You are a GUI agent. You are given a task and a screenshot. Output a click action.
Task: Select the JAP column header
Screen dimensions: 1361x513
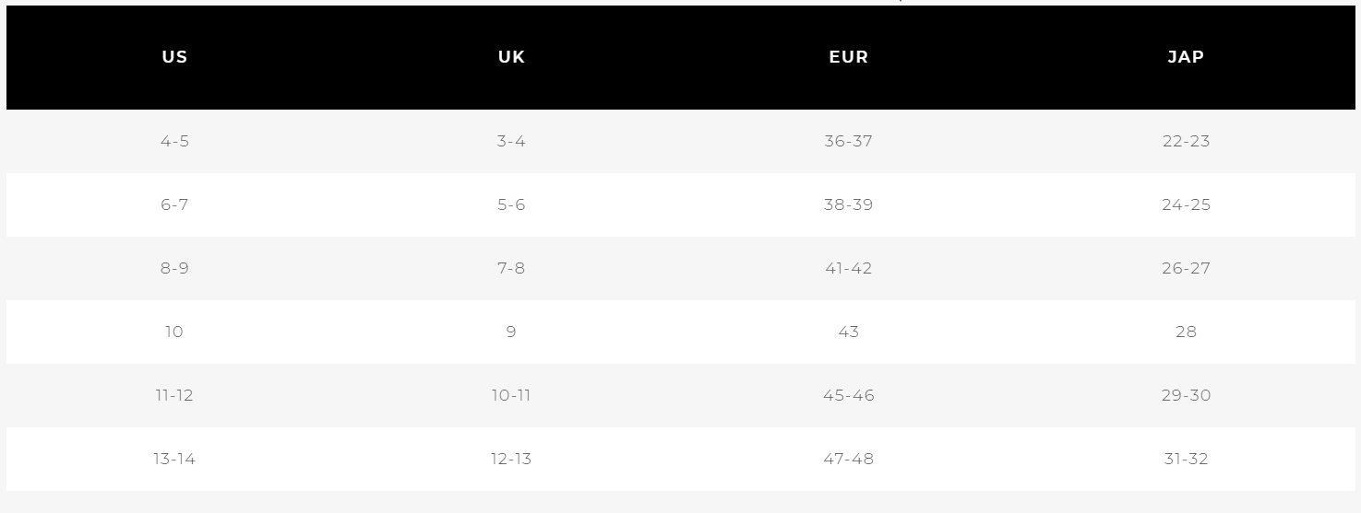[x=1186, y=57]
